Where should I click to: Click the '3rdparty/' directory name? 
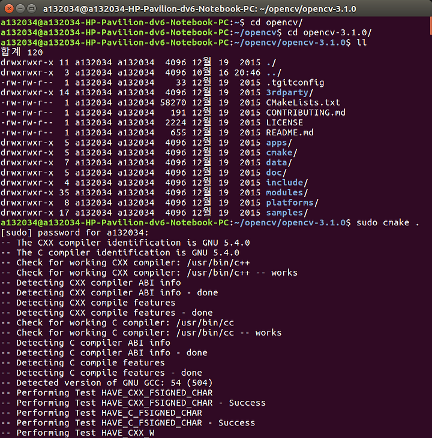point(290,92)
